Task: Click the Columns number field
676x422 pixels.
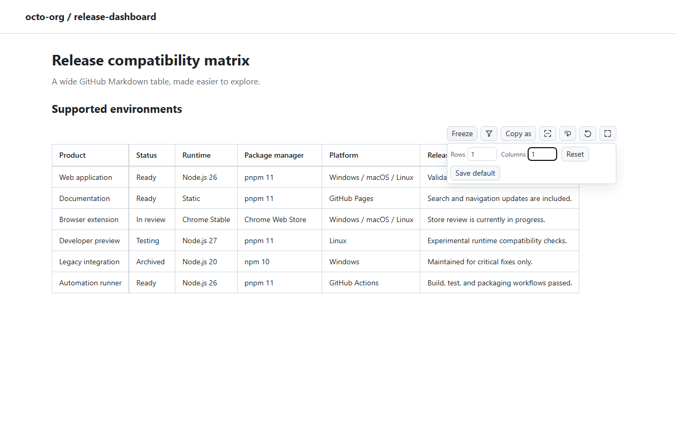Action: click(542, 154)
